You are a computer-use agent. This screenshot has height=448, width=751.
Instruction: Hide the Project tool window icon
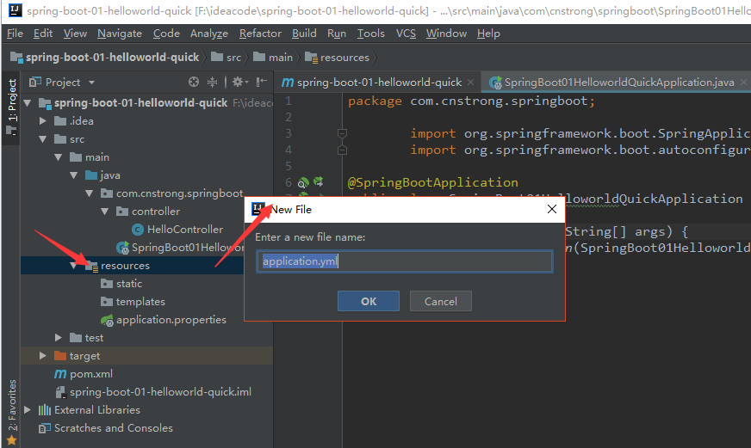coord(262,83)
